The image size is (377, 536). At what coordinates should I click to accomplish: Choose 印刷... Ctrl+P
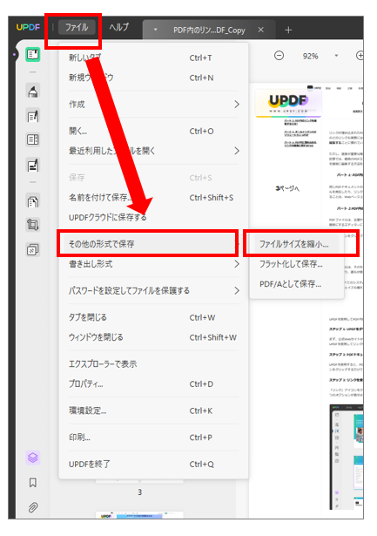153,438
